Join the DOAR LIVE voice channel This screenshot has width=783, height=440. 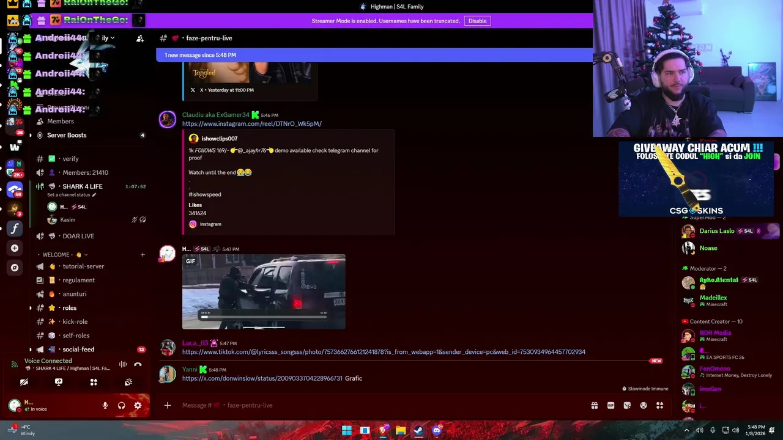78,236
